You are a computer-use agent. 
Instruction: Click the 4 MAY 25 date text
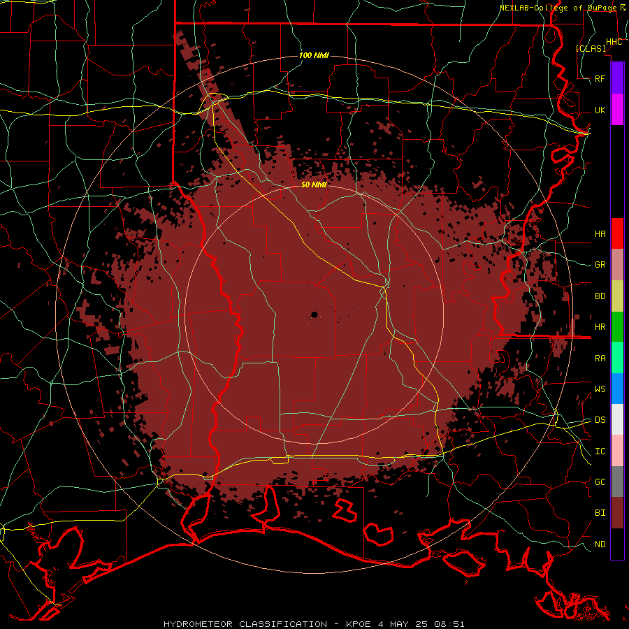(403, 624)
